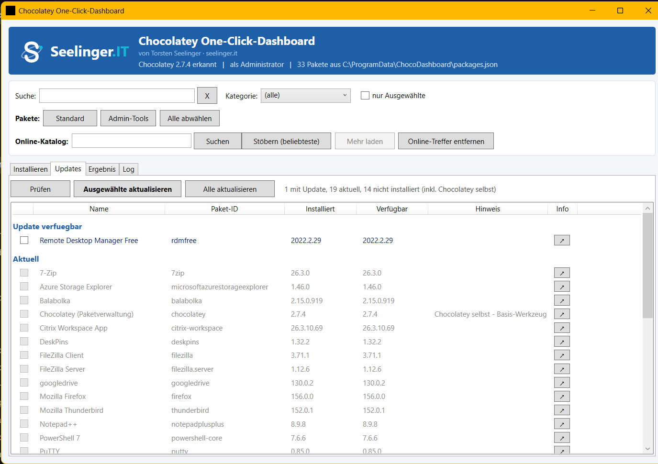Image resolution: width=658 pixels, height=464 pixels.
Task: Click the vertical scrollbar thumb of package list
Action: 647,265
